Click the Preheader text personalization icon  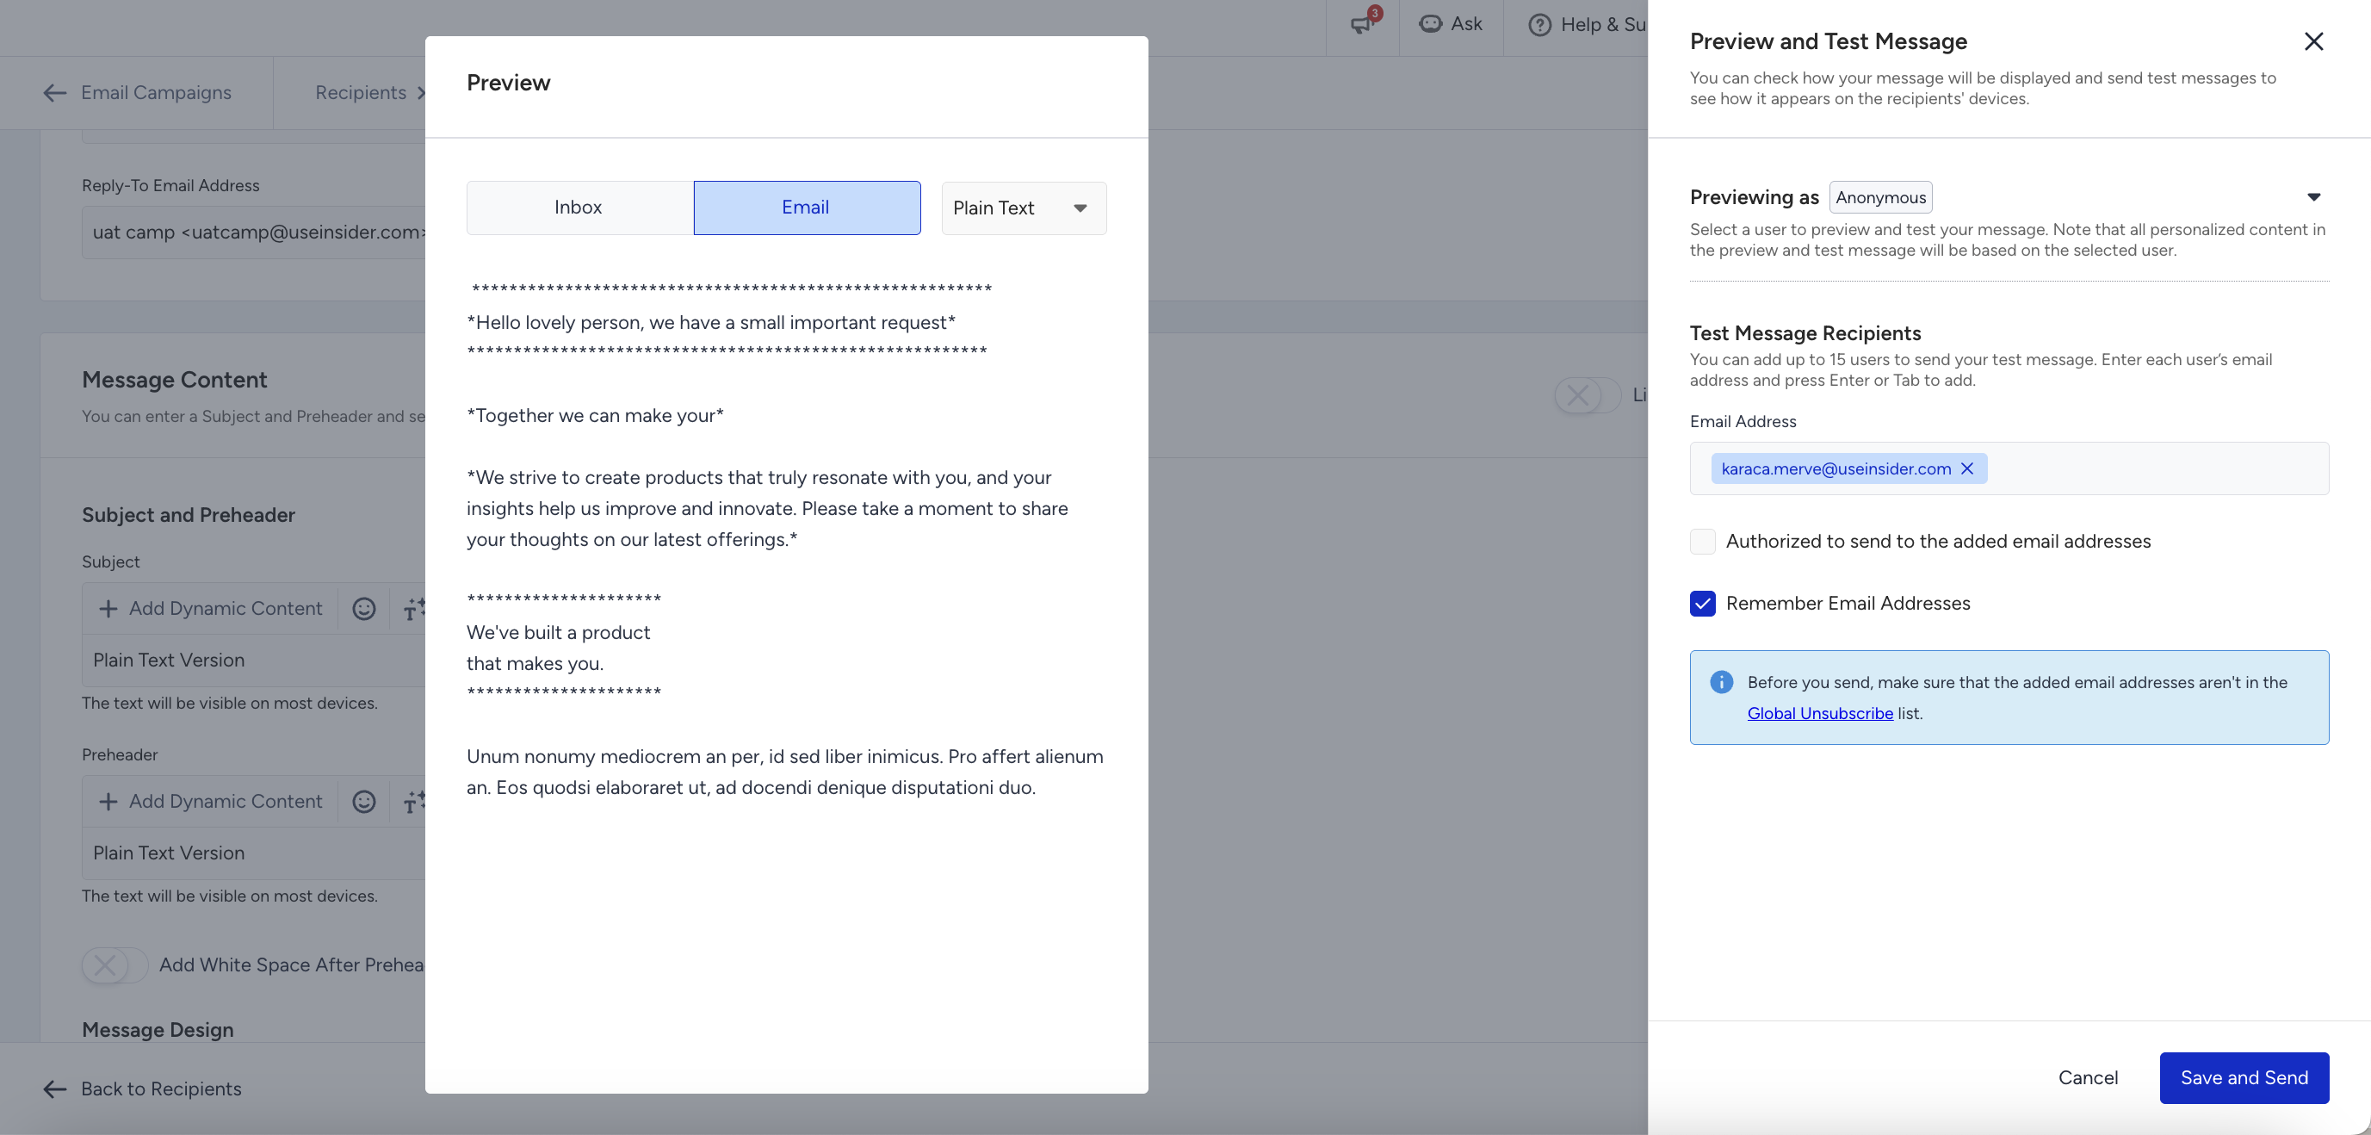pyautogui.click(x=414, y=802)
